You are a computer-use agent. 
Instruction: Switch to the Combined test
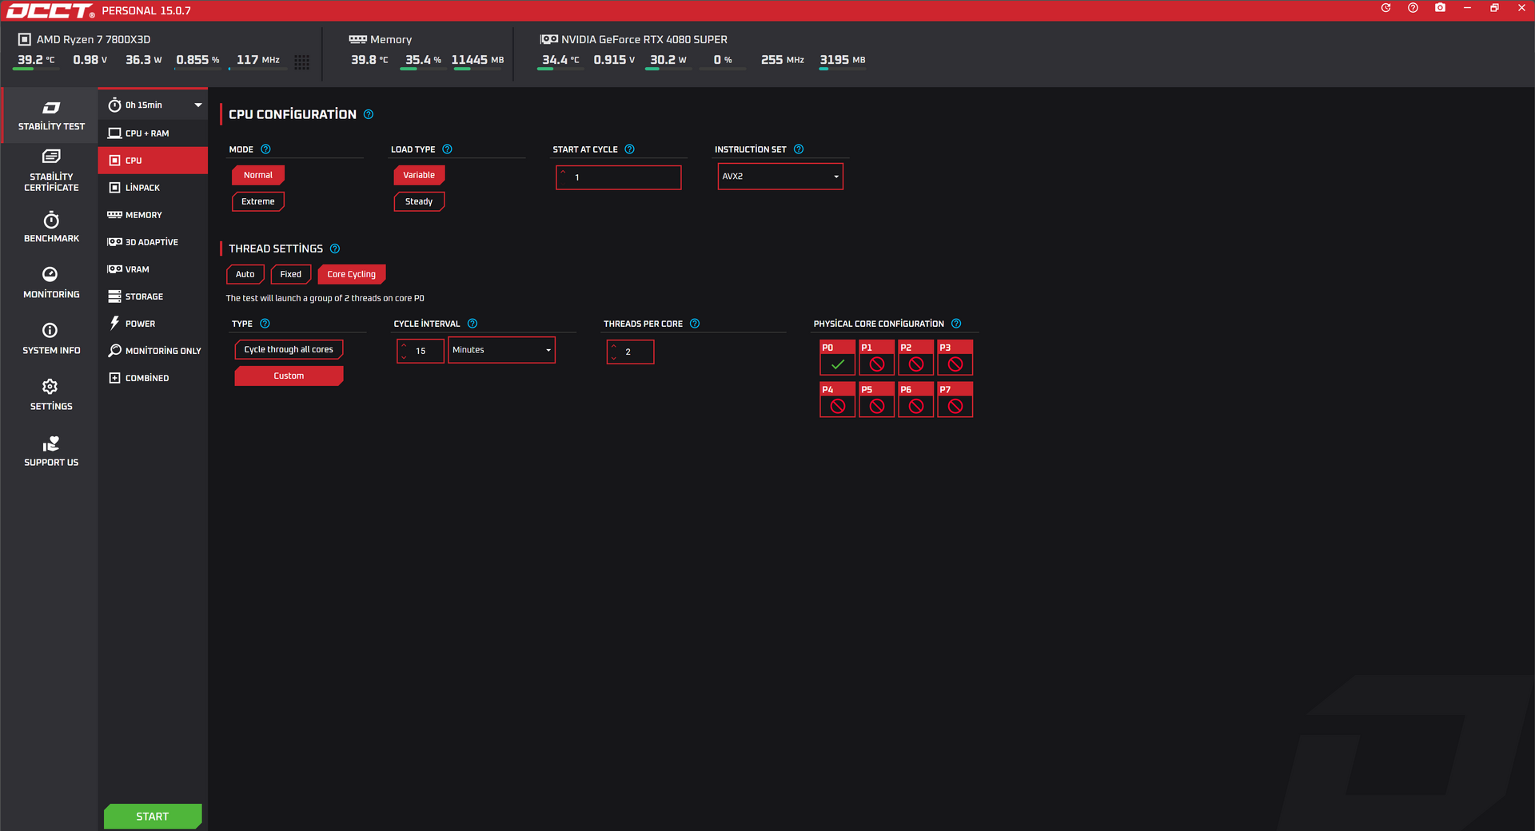click(x=153, y=378)
